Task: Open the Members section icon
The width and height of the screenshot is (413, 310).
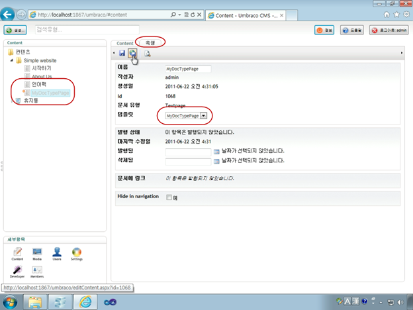Action: pos(37,272)
